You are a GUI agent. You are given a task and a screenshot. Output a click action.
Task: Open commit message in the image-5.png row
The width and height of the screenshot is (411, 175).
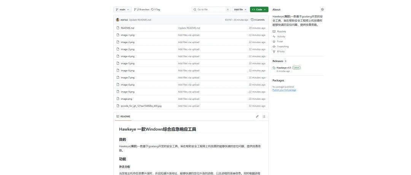coord(189,64)
